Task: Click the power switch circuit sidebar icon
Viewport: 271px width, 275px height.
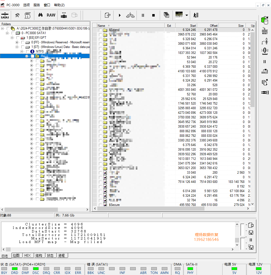Action: click(265, 41)
